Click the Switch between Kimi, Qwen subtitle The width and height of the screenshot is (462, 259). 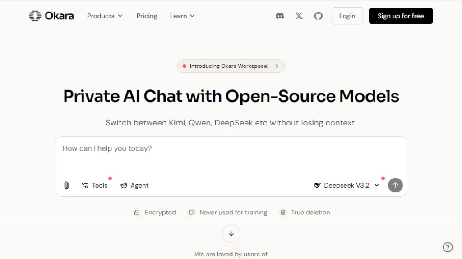coord(231,123)
